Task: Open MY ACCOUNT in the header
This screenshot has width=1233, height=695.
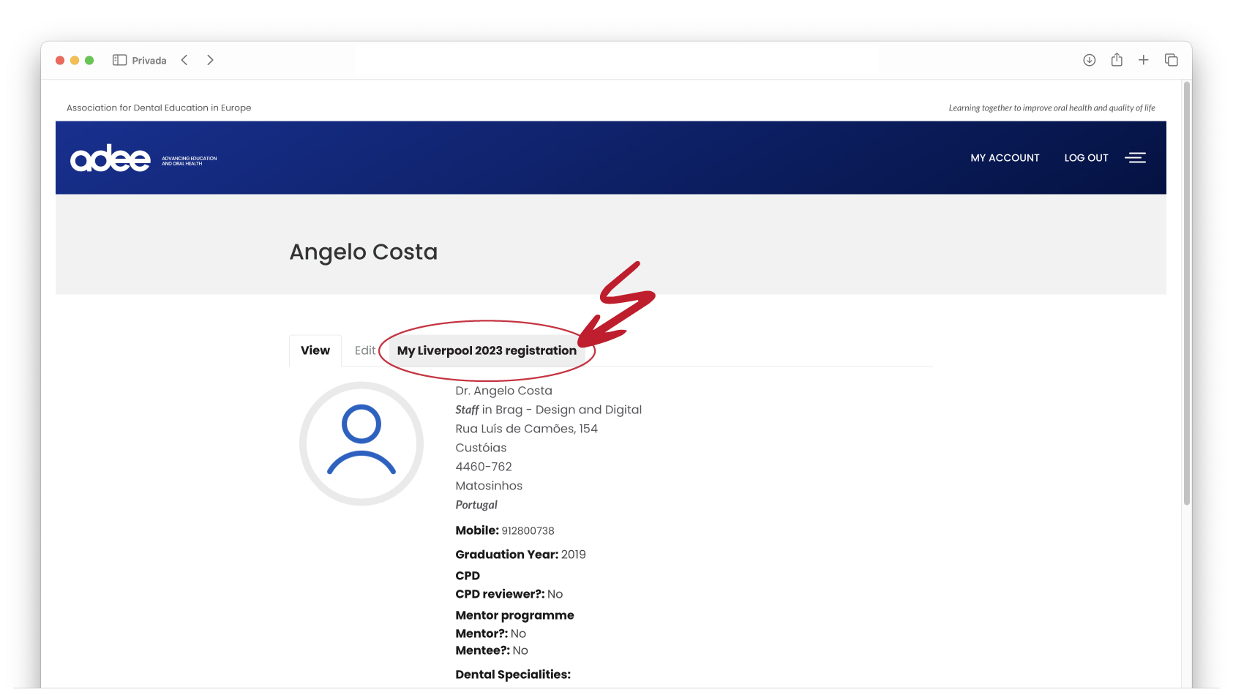Action: (x=1005, y=158)
